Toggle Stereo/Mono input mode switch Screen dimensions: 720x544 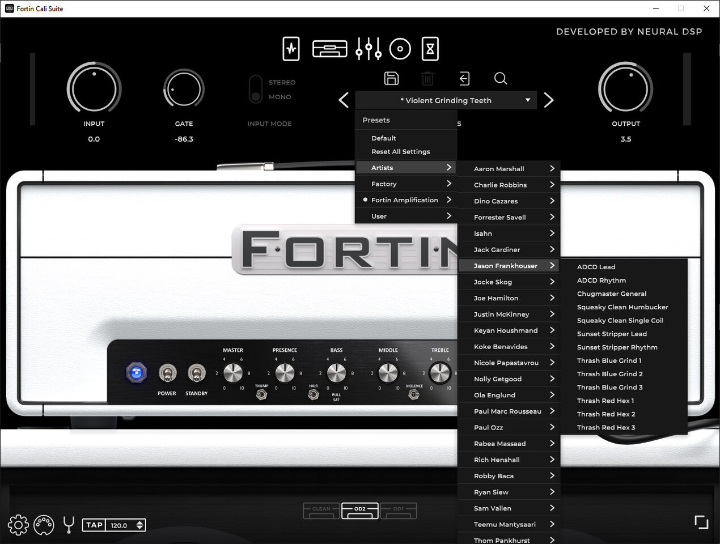coord(256,90)
